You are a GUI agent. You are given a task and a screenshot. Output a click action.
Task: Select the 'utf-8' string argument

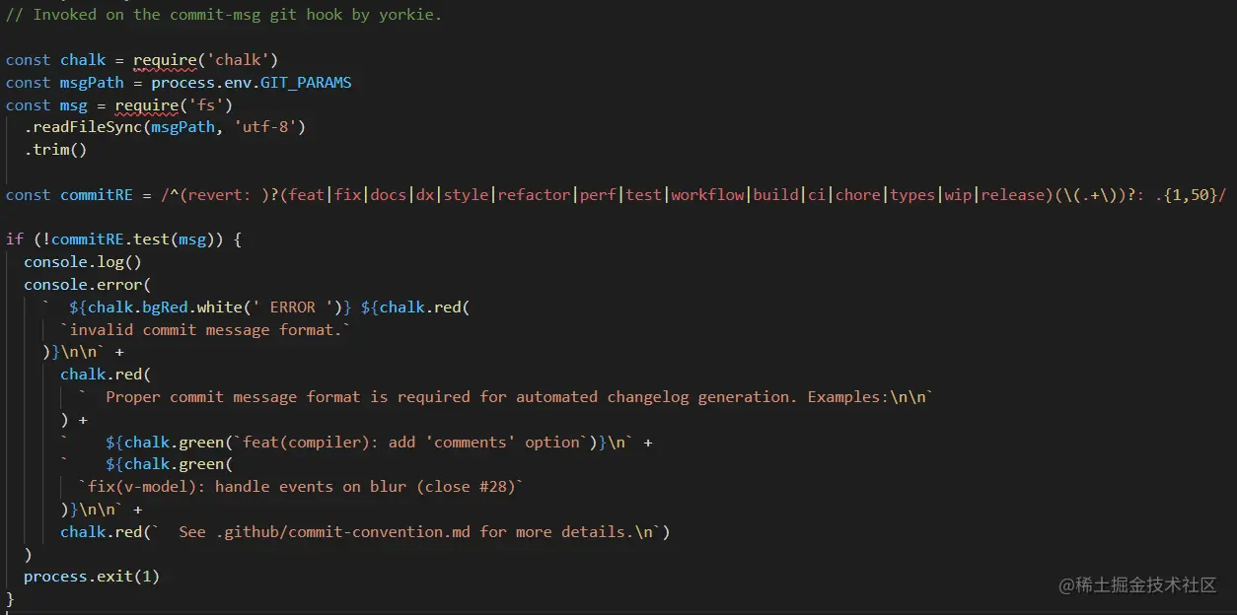click(x=269, y=127)
